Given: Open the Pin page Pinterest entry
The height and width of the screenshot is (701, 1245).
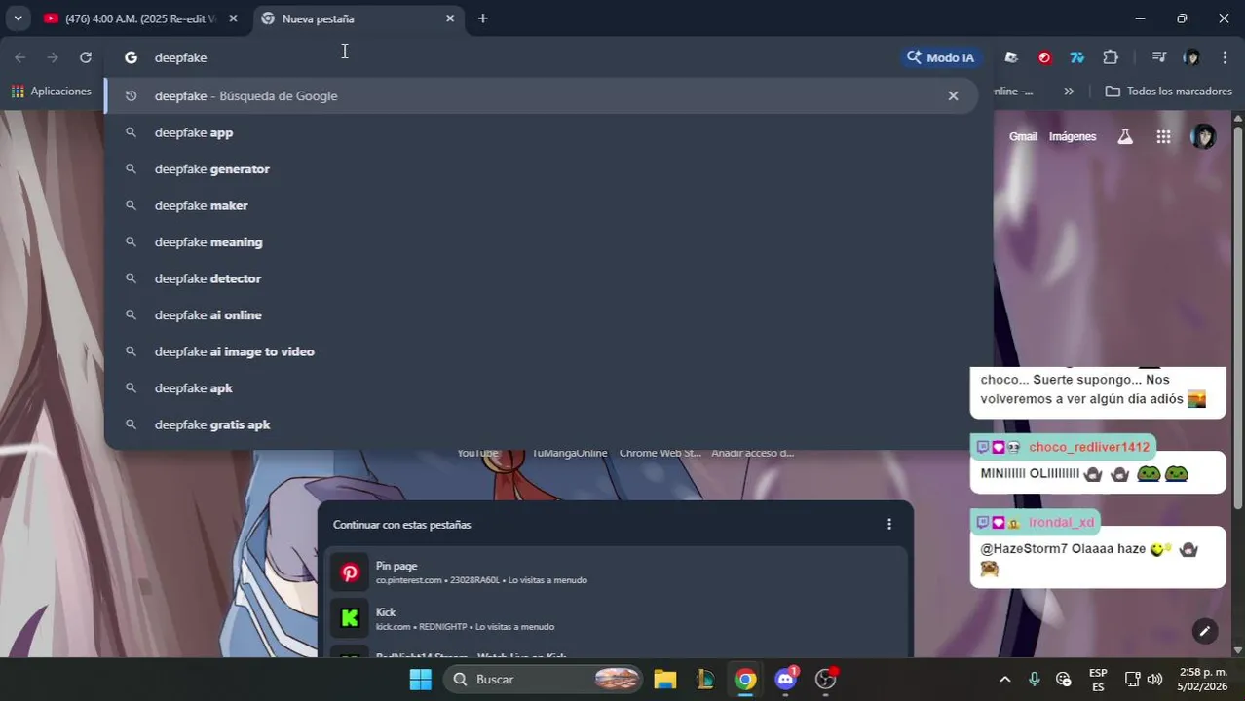Looking at the screenshot, I should coord(616,572).
